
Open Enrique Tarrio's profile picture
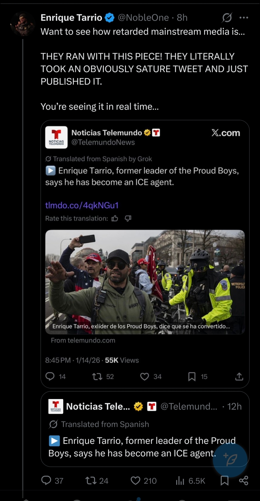coord(22,25)
